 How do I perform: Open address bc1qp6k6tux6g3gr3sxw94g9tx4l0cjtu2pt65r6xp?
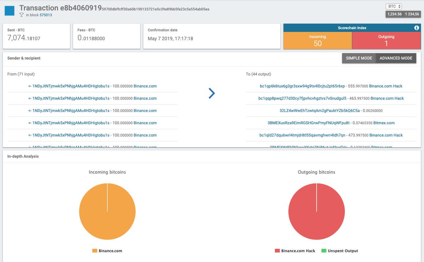pos(302,86)
